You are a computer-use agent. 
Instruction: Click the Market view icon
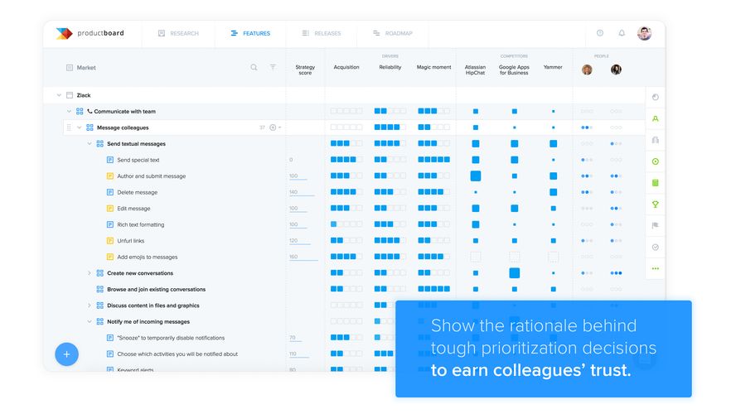pyautogui.click(x=70, y=68)
